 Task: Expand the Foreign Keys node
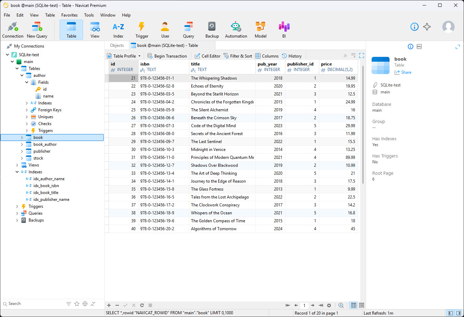(27, 110)
